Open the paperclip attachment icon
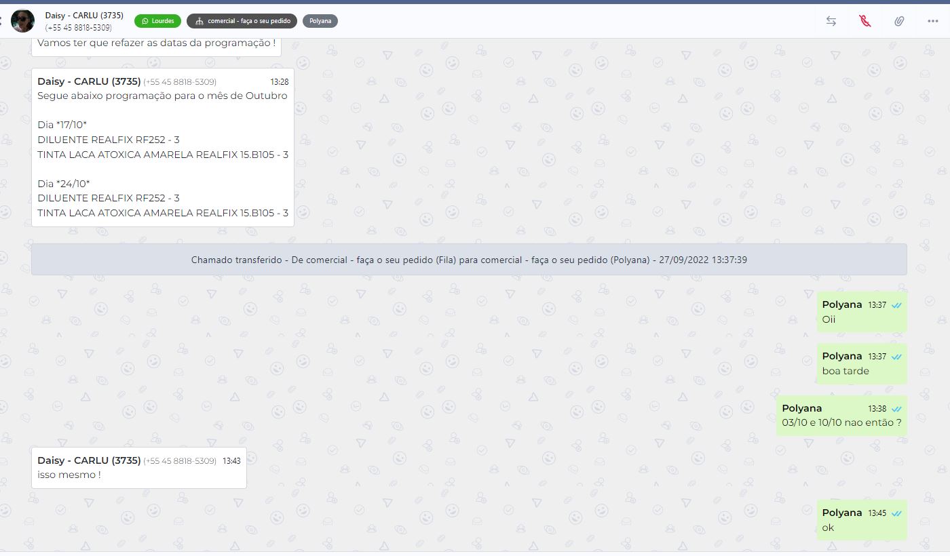The image size is (950, 556). pyautogui.click(x=899, y=21)
